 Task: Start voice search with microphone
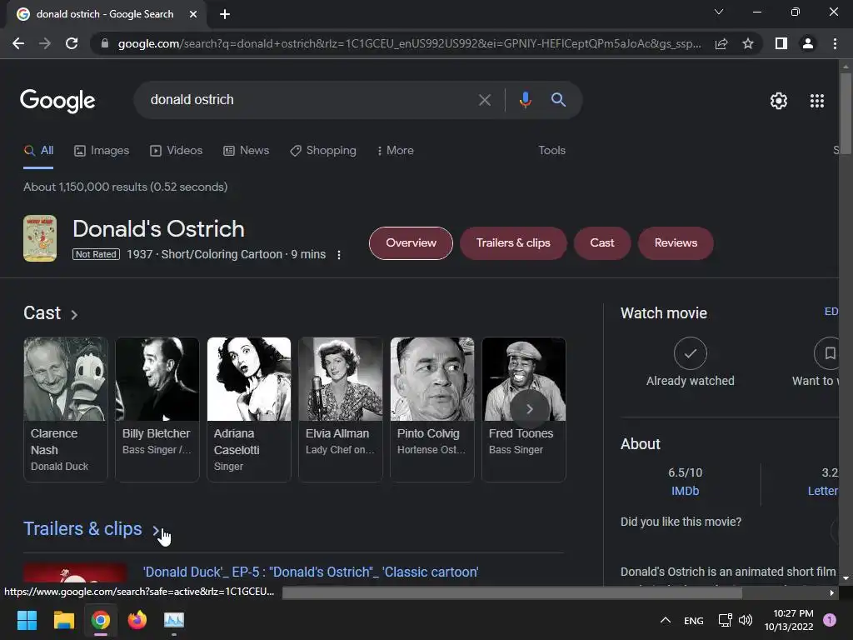525,100
